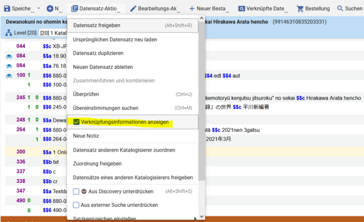Tick the Aus externer Suche unterdrücken checkbox
This screenshot has width=364, height=222.
point(76,205)
